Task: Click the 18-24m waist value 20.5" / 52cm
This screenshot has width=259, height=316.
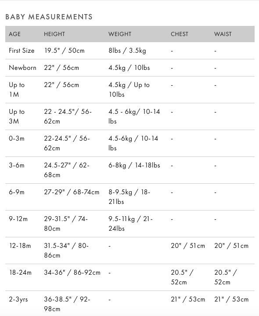Action: click(x=226, y=277)
